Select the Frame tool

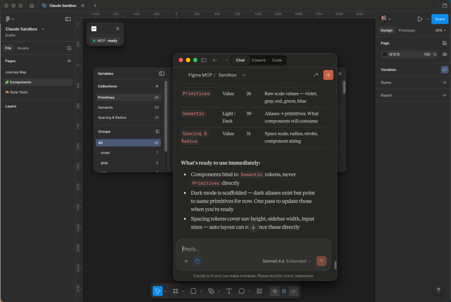tap(175, 291)
